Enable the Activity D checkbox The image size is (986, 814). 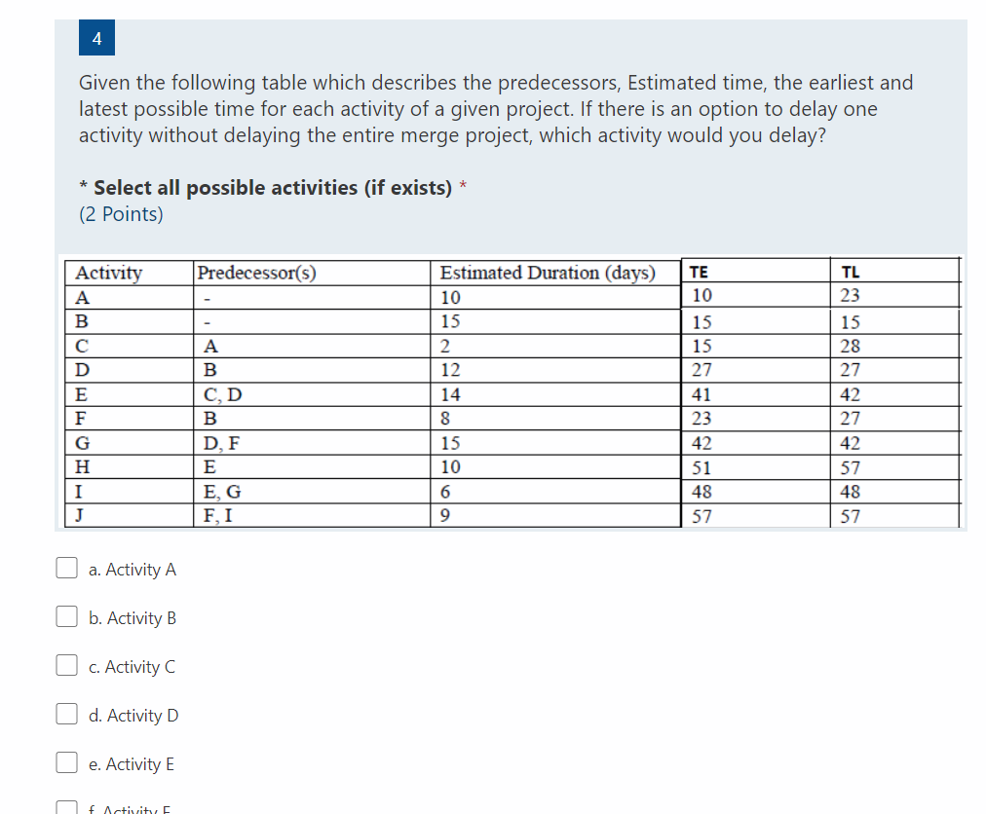click(66, 713)
